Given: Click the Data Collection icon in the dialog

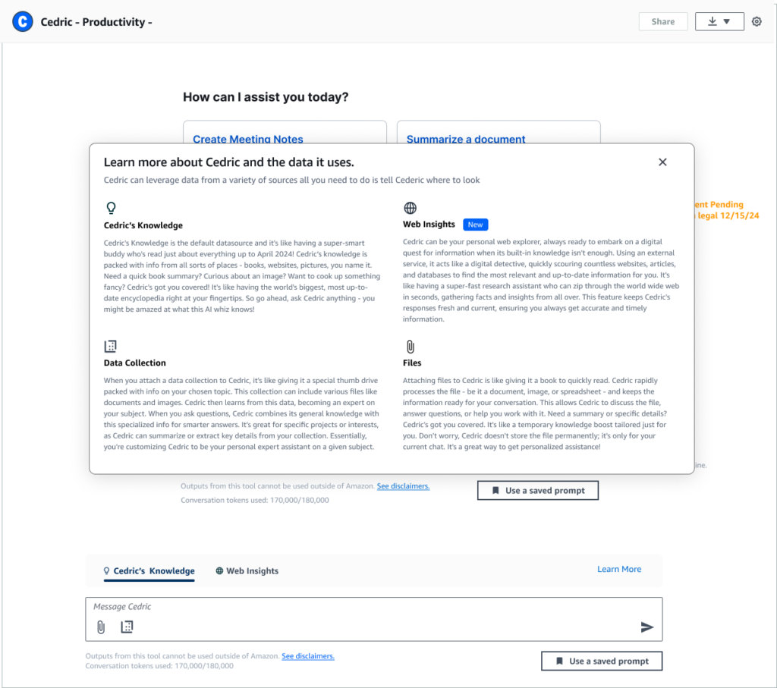Looking at the screenshot, I should point(111,347).
